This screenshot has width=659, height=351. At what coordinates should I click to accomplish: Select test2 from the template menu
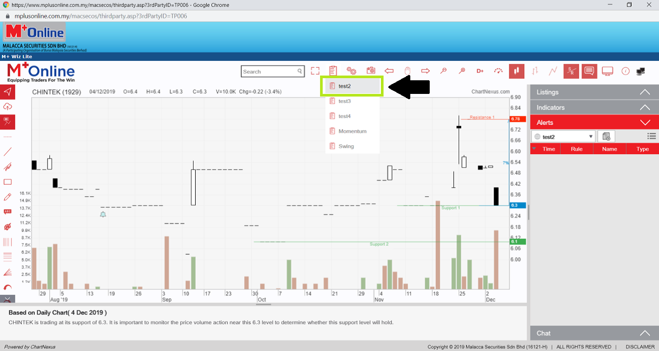point(353,86)
